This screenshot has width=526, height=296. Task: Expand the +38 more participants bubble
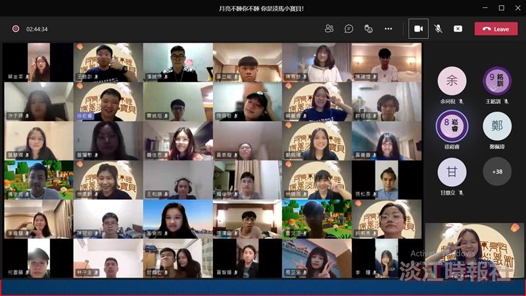(497, 172)
